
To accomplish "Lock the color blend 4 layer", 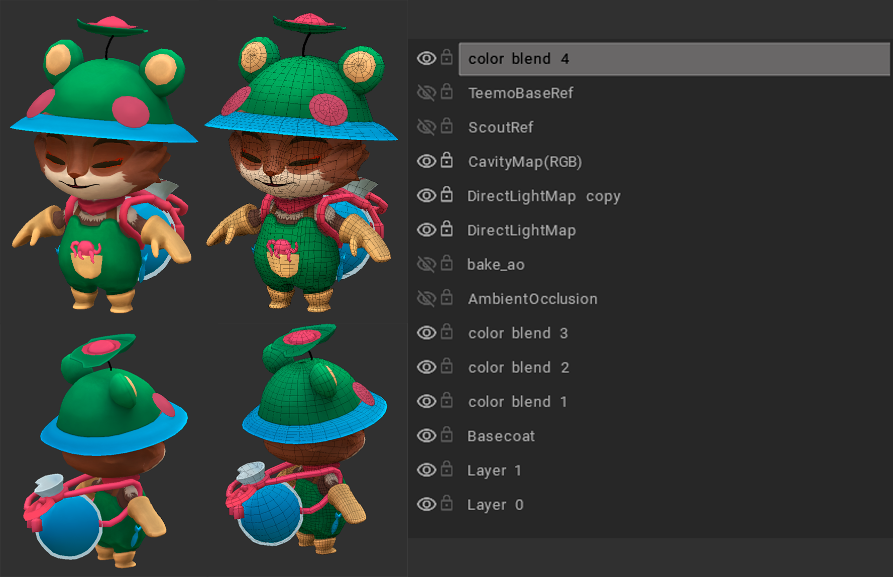I will point(447,57).
